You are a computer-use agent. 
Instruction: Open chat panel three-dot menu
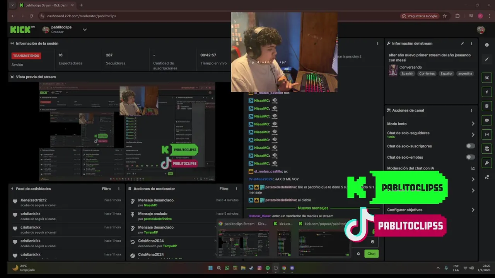(378, 43)
